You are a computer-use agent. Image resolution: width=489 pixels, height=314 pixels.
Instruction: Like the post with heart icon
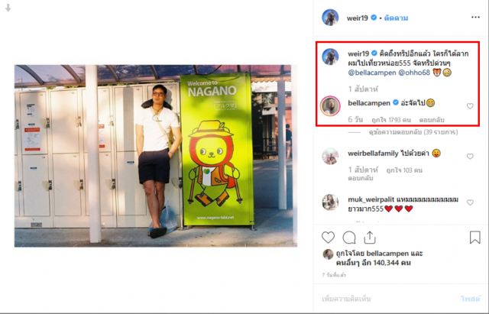328,238
